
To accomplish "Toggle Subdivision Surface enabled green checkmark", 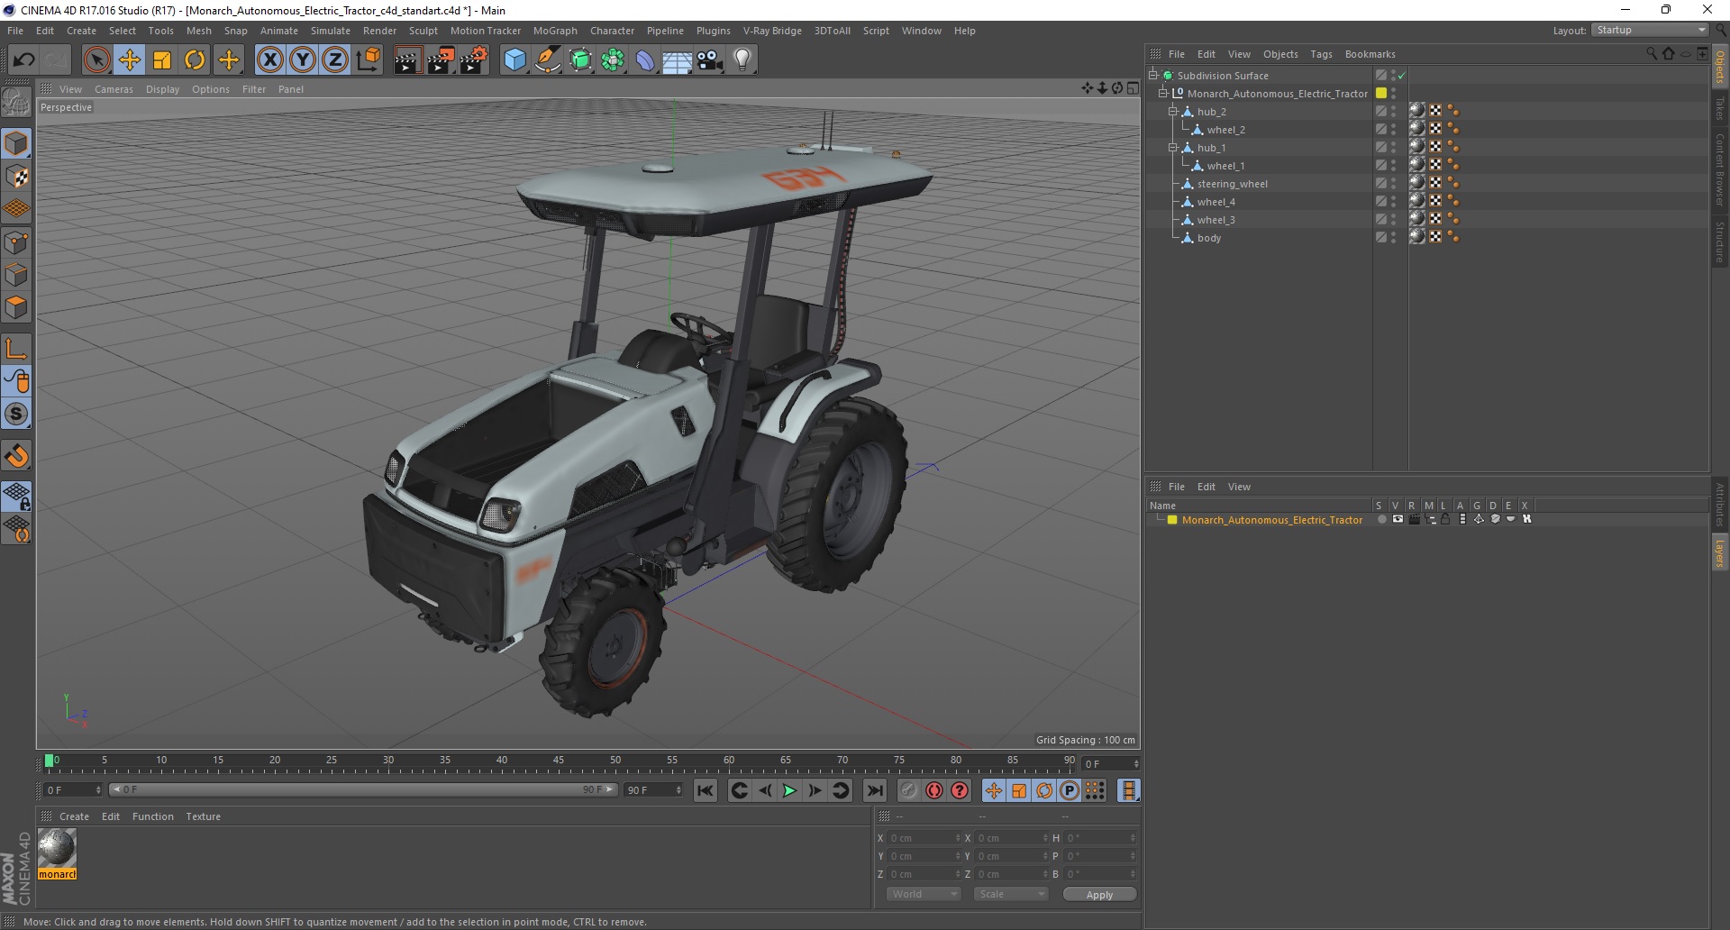I will coord(1402,76).
